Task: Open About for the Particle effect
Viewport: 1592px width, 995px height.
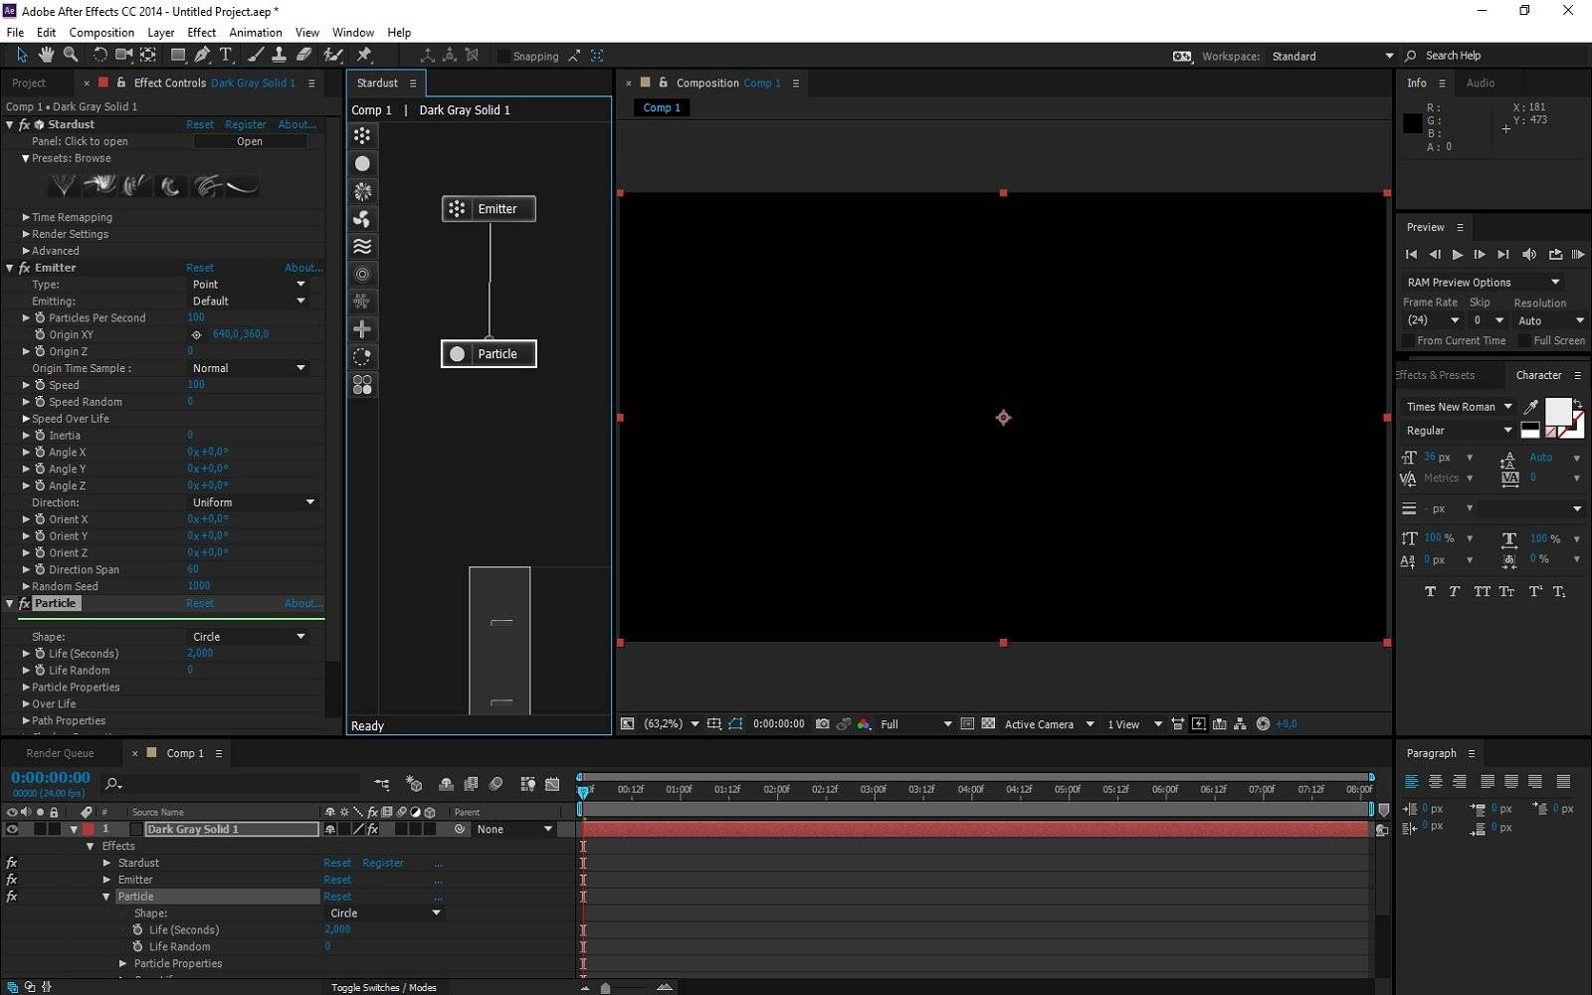Action: point(303,604)
